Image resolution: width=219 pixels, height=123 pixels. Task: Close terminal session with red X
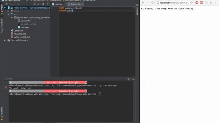pos(6,87)
